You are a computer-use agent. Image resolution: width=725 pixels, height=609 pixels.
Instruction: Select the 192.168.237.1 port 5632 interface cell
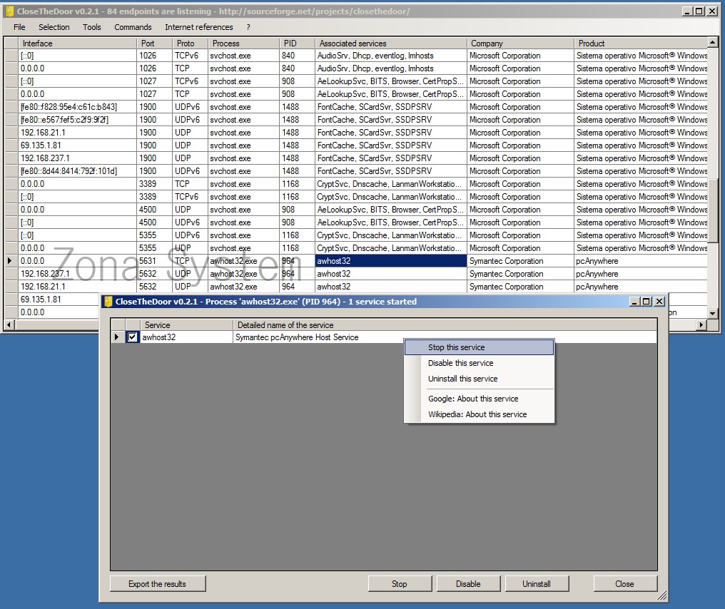pyautogui.click(x=77, y=274)
